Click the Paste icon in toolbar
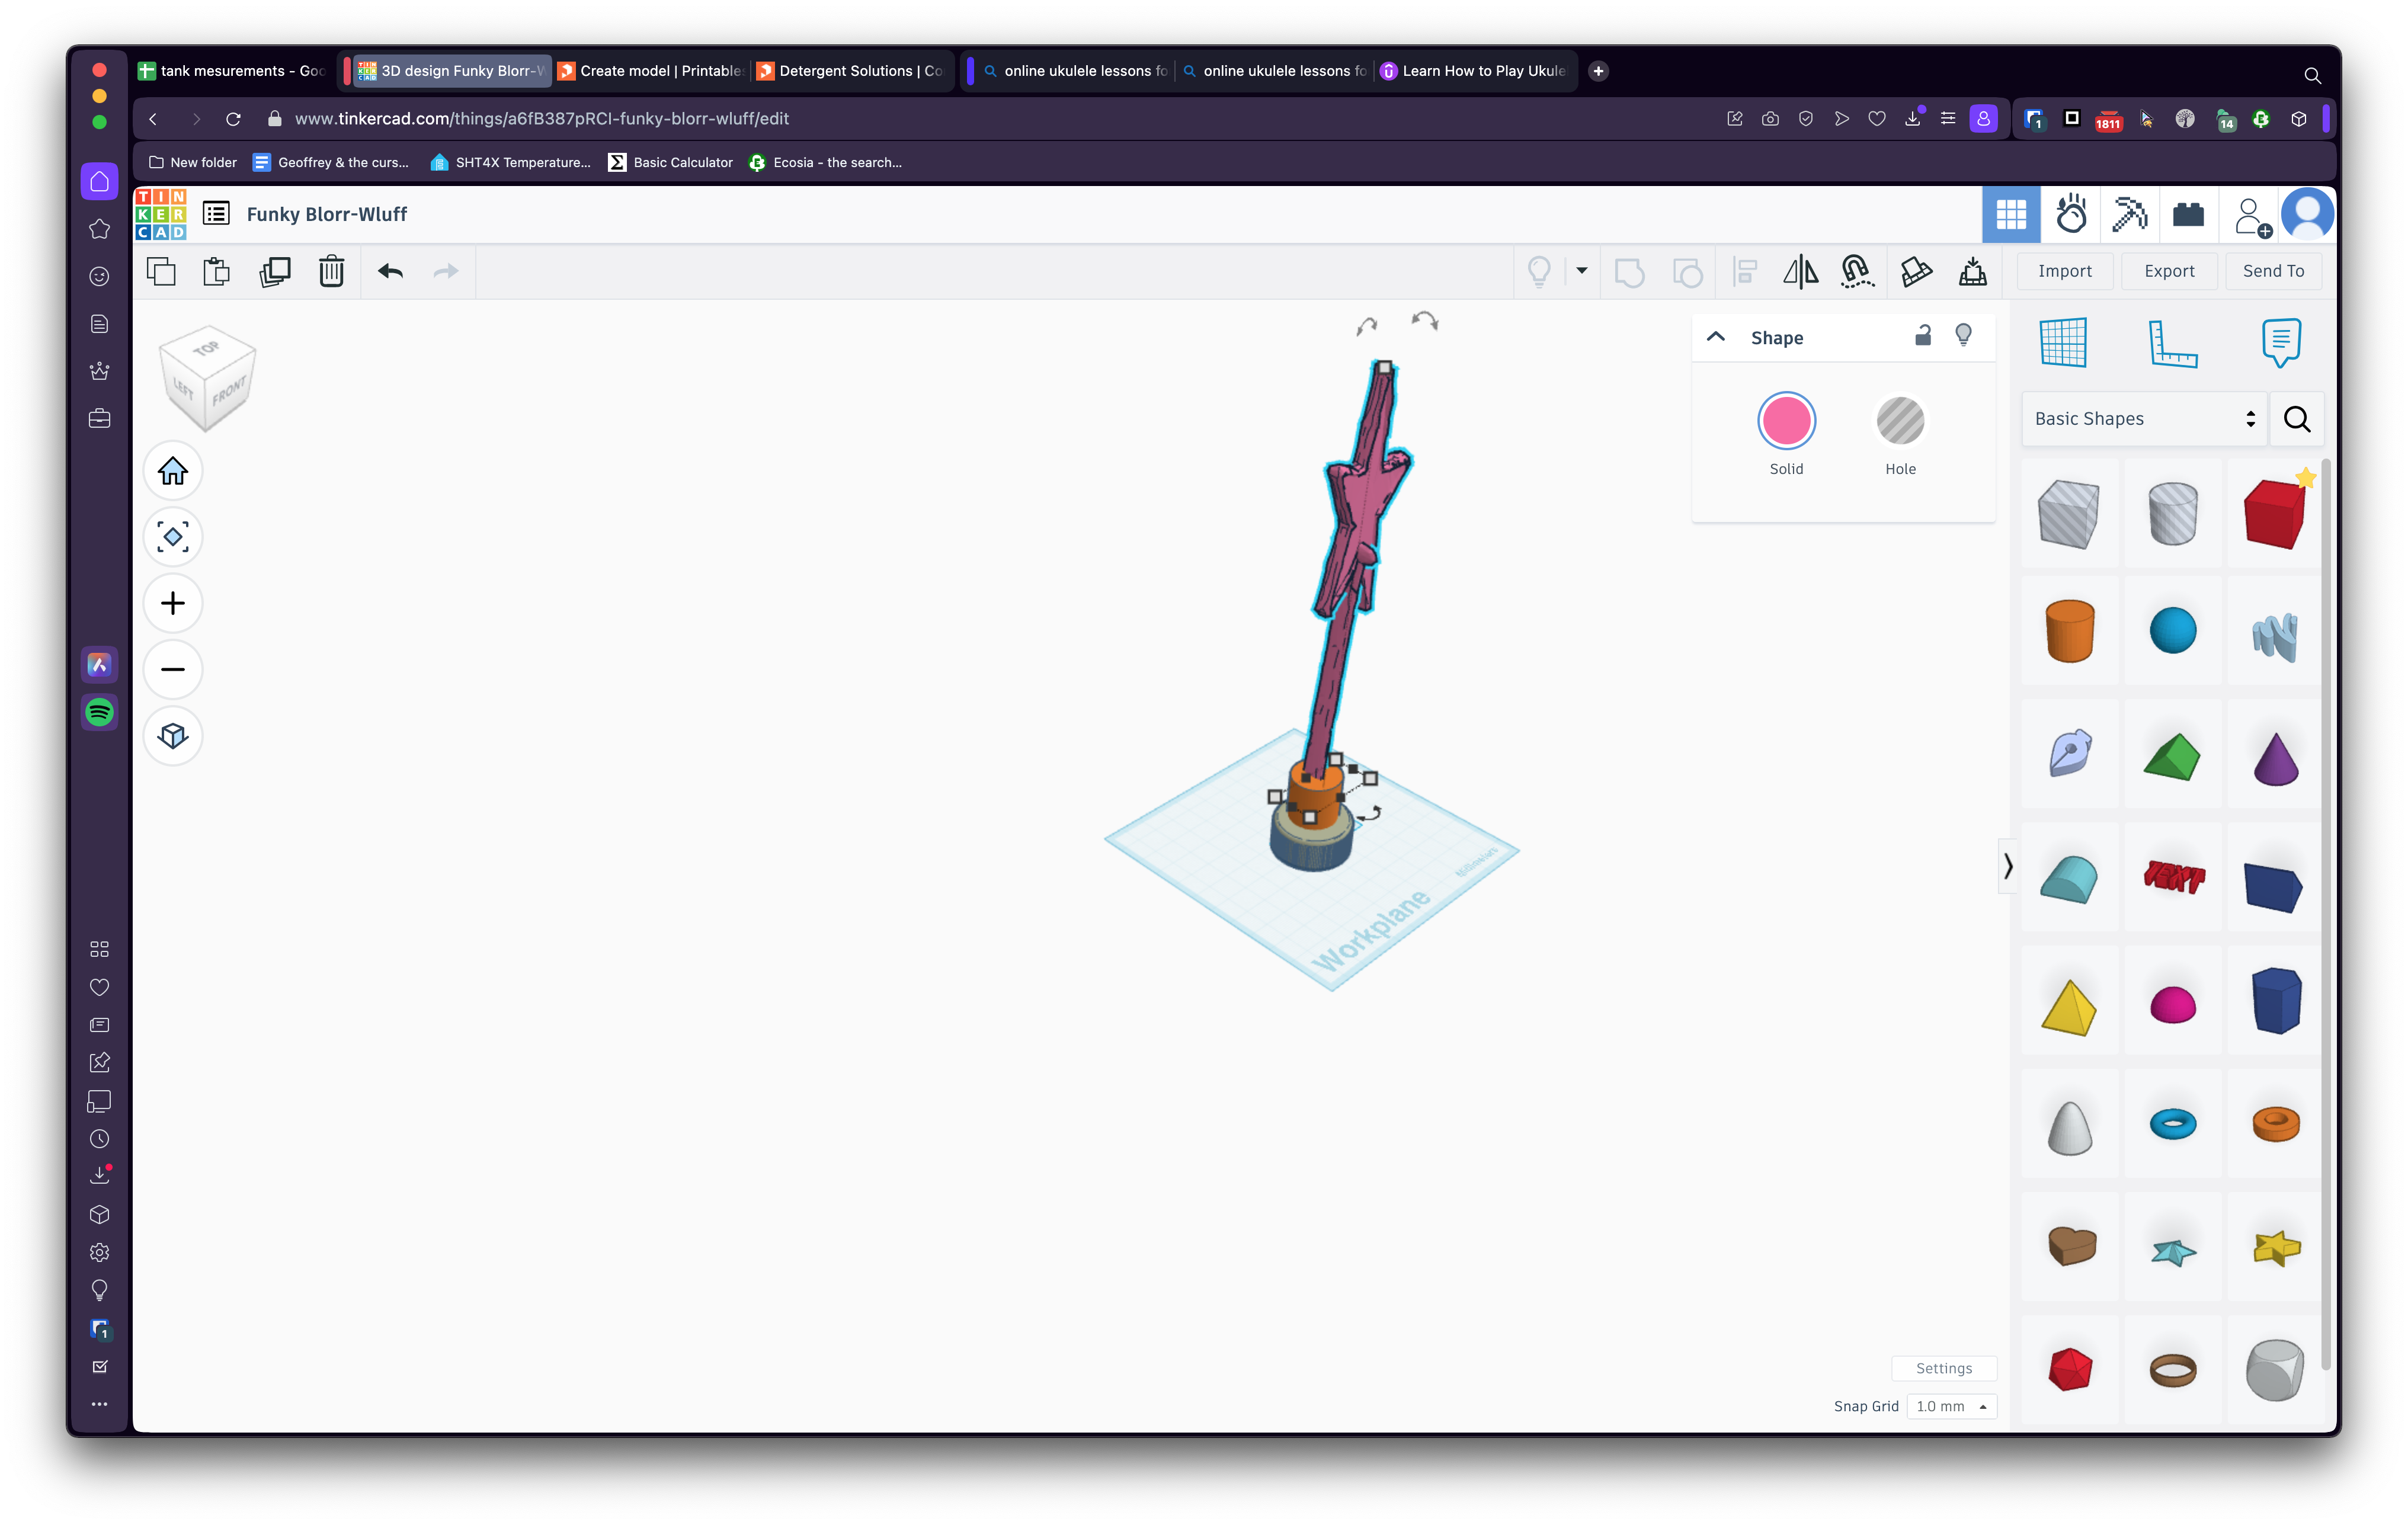 216,271
